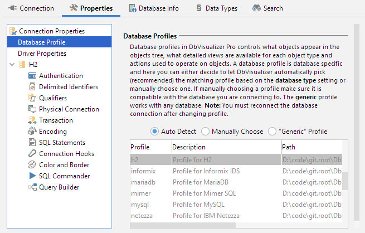The image size is (365, 233).
Task: Click the Physical Connection icon
Action: click(32, 109)
